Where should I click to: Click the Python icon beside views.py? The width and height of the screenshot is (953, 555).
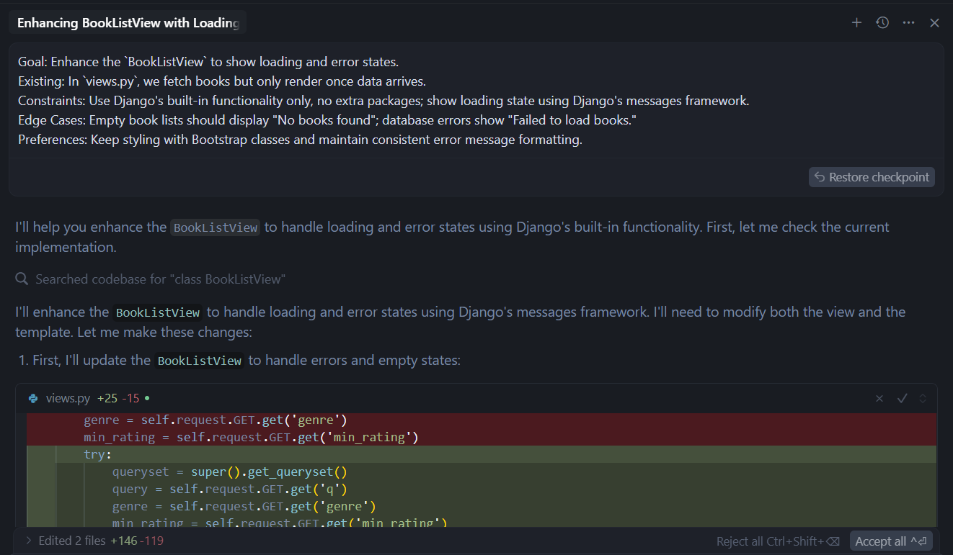click(x=33, y=398)
